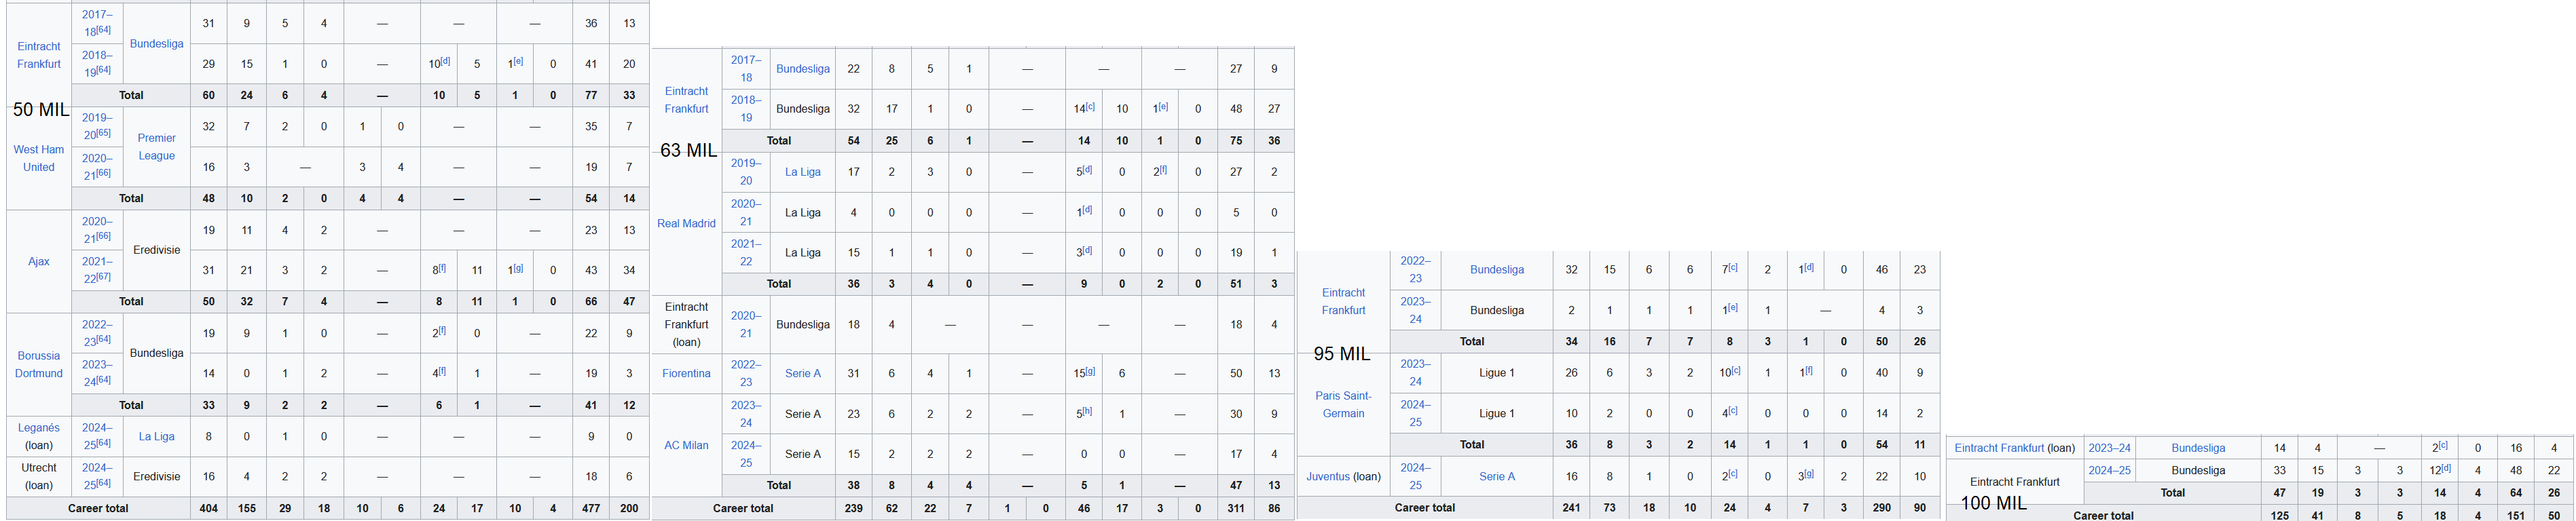Select career total value 151
Viewport: 2576px width, 521px height.
(2516, 516)
